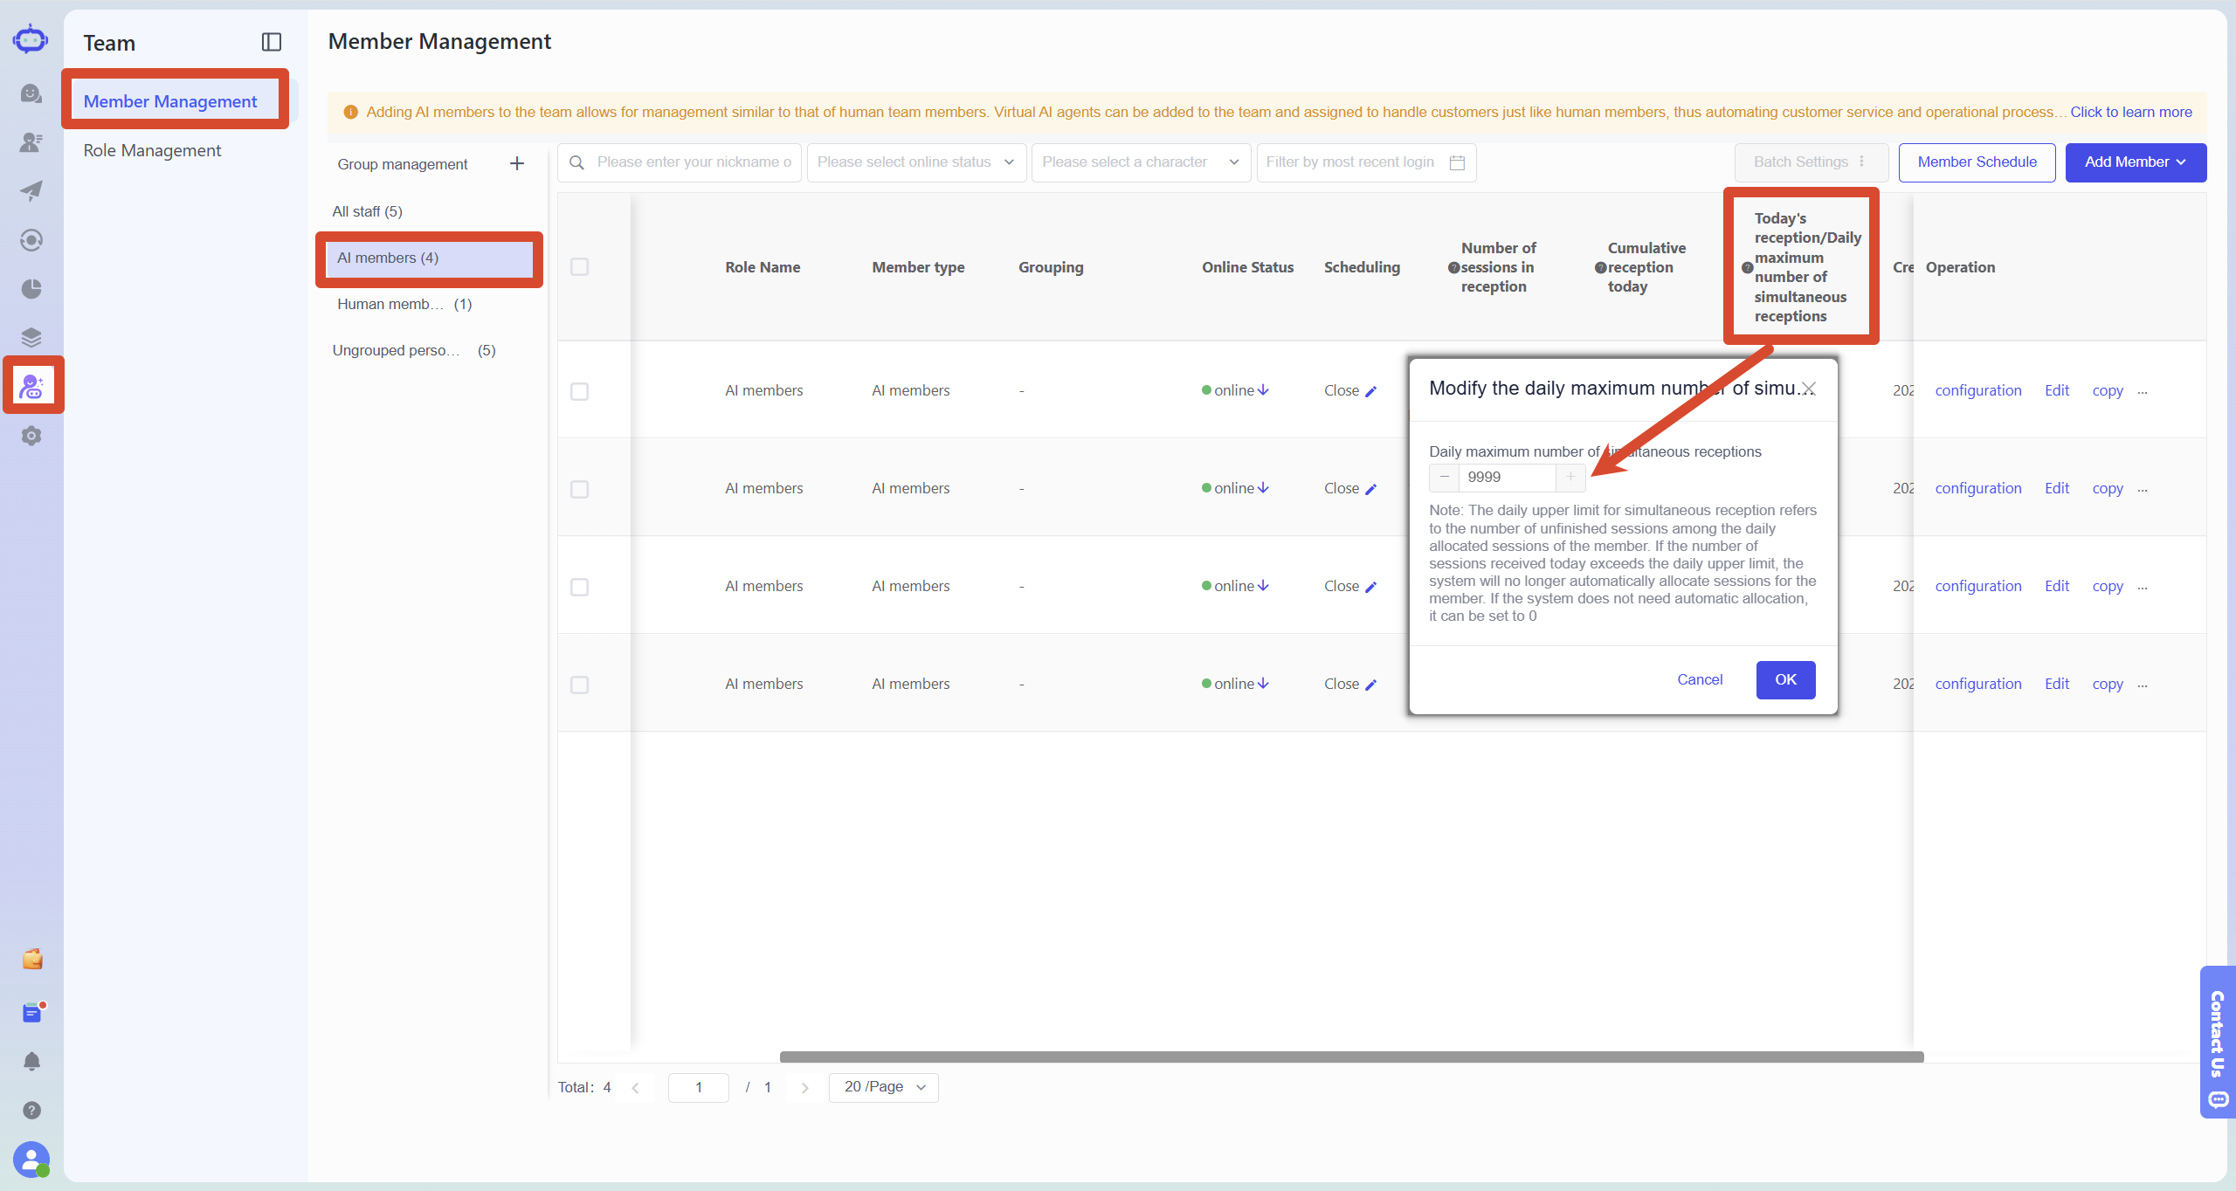Check the last AI members row checkbox

pyautogui.click(x=579, y=685)
